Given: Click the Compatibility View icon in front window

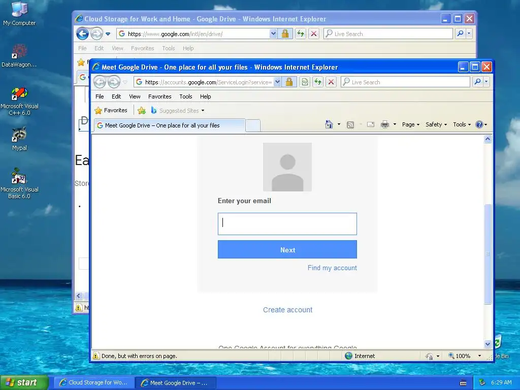Looking at the screenshot, I should pos(305,82).
